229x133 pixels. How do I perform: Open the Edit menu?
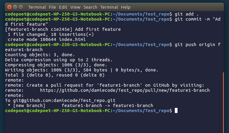(63, 7)
